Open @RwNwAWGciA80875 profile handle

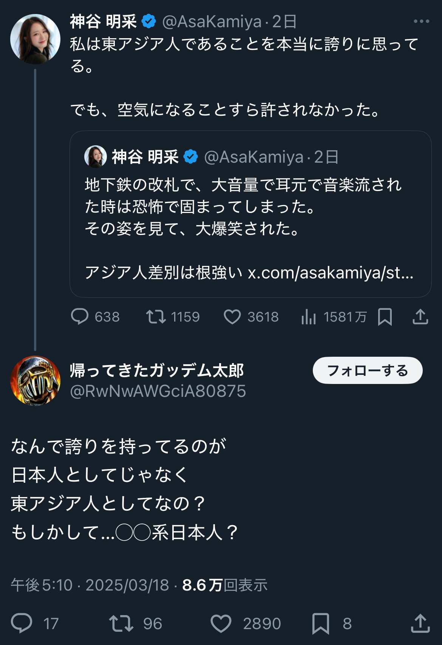click(158, 391)
